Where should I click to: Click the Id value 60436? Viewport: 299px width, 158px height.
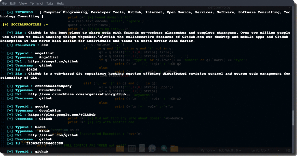tap(32, 69)
